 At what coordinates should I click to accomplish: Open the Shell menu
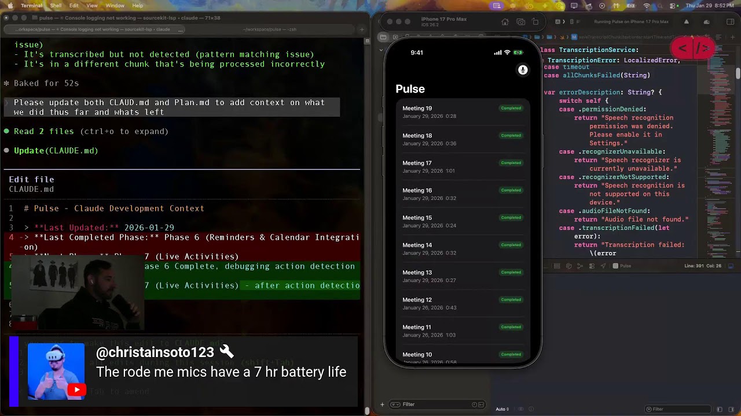56,5
